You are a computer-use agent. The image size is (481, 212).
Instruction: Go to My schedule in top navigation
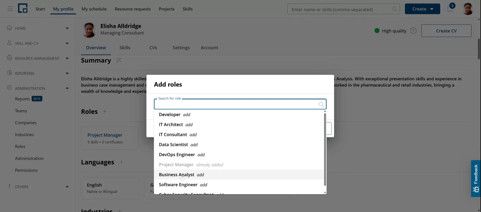(x=94, y=9)
